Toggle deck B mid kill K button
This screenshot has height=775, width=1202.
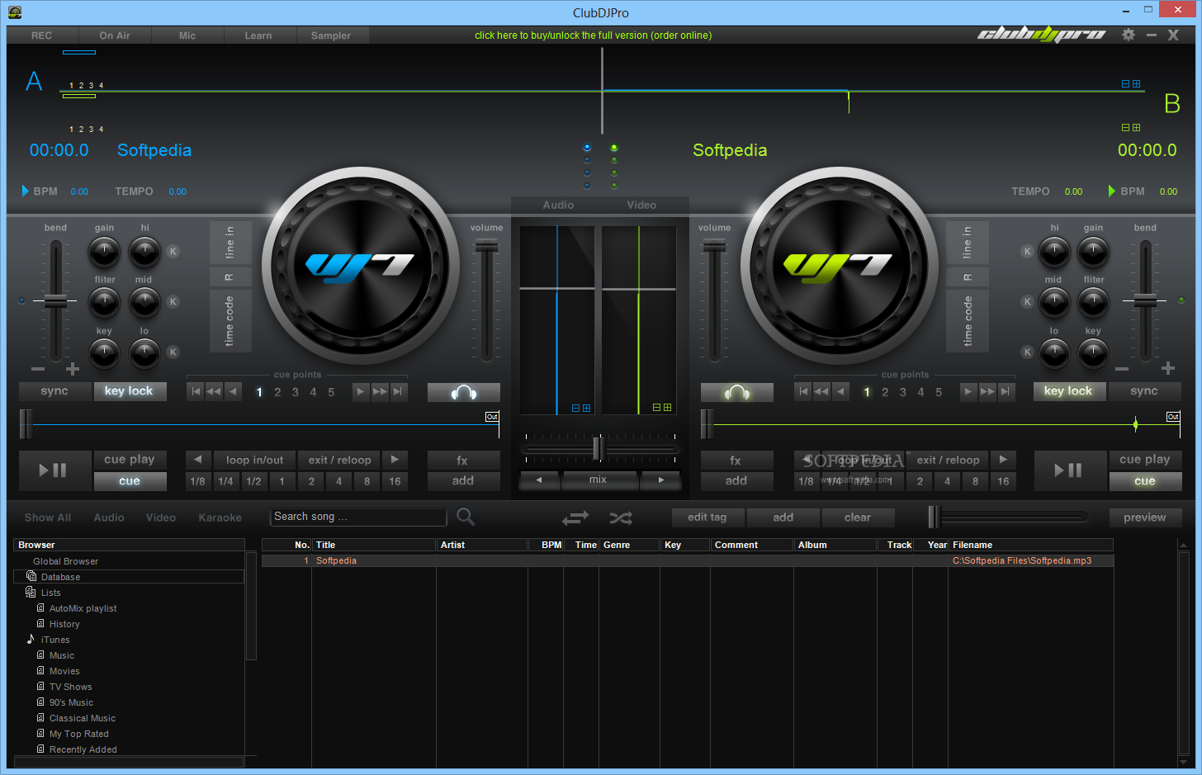pyautogui.click(x=1027, y=302)
